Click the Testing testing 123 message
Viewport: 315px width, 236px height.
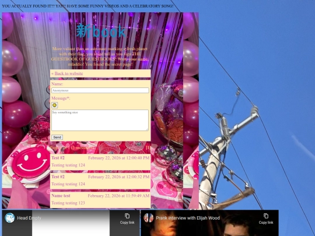tap(68, 203)
